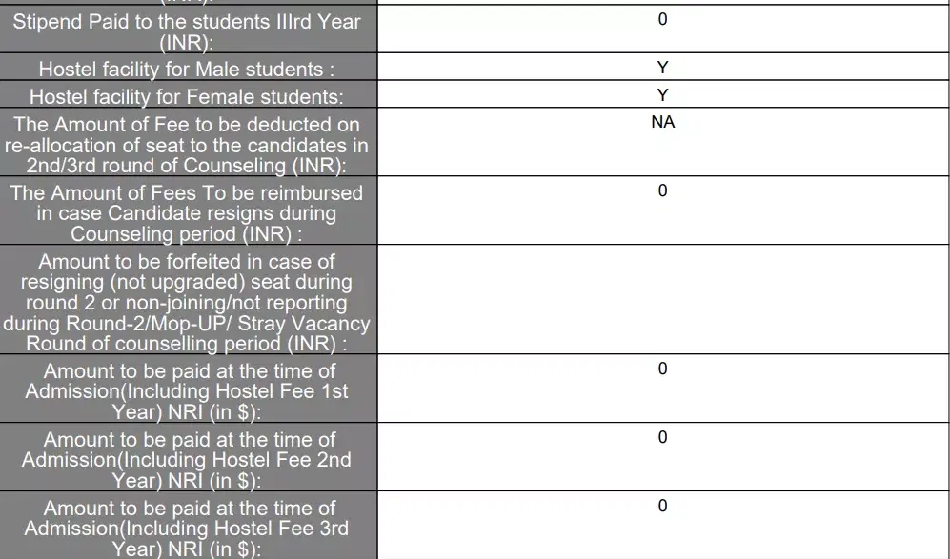This screenshot has height=559, width=950.
Task: Click the fee deducted on re-allocation label
Action: [x=187, y=145]
